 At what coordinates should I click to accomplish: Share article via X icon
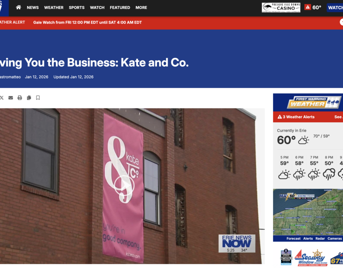(x=1, y=98)
